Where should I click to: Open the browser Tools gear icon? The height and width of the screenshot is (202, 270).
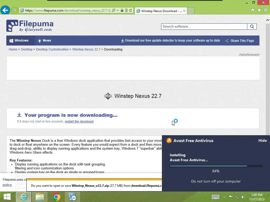pos(266,10)
